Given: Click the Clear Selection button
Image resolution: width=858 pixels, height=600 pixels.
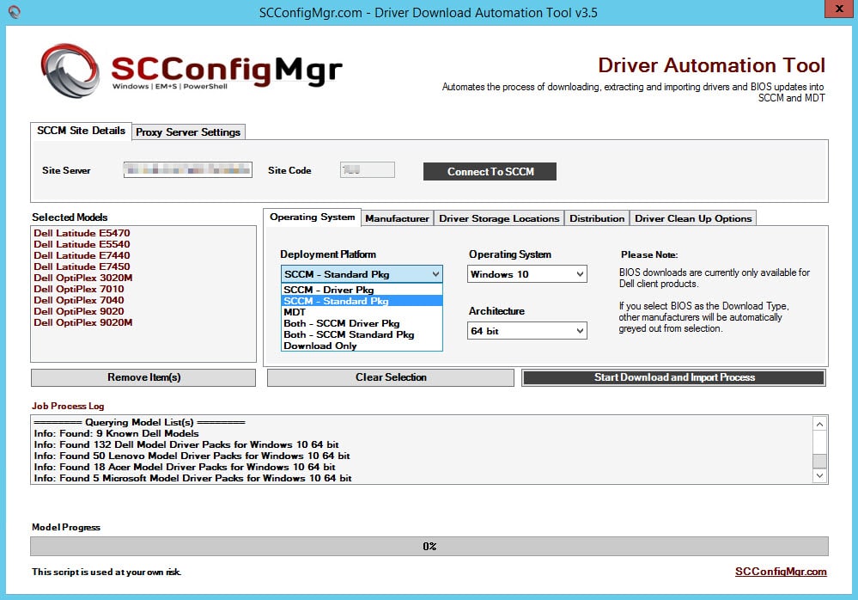Looking at the screenshot, I should [391, 377].
